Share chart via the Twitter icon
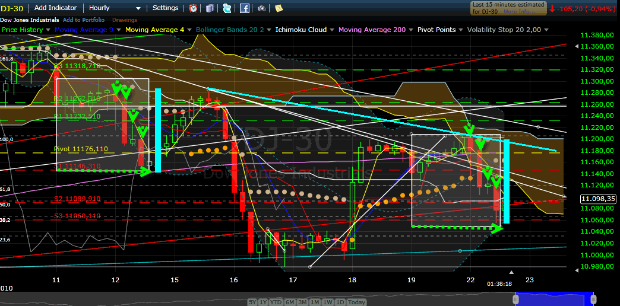Screen dimensions: 620x306 [x=227, y=8]
